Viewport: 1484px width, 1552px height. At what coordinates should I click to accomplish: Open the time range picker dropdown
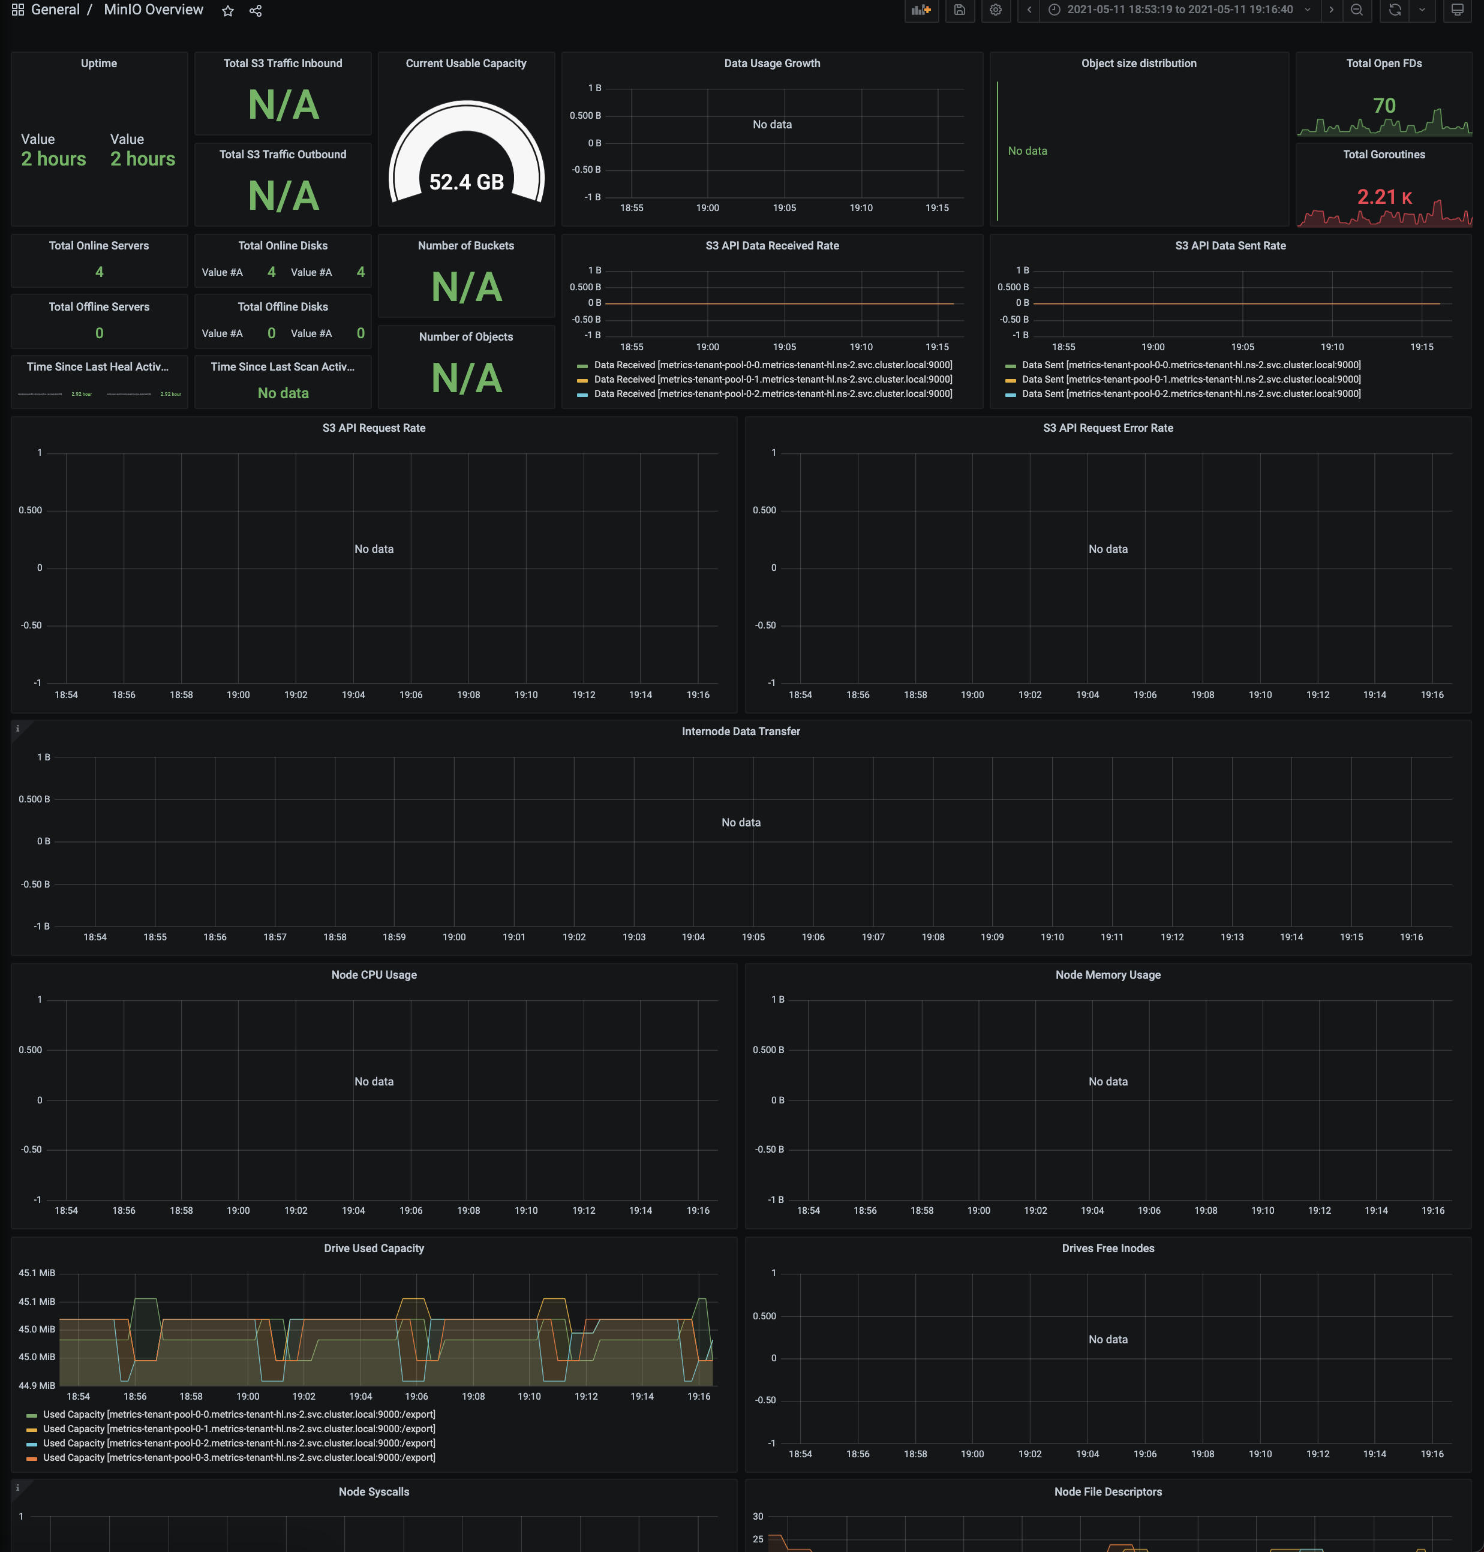[1179, 10]
